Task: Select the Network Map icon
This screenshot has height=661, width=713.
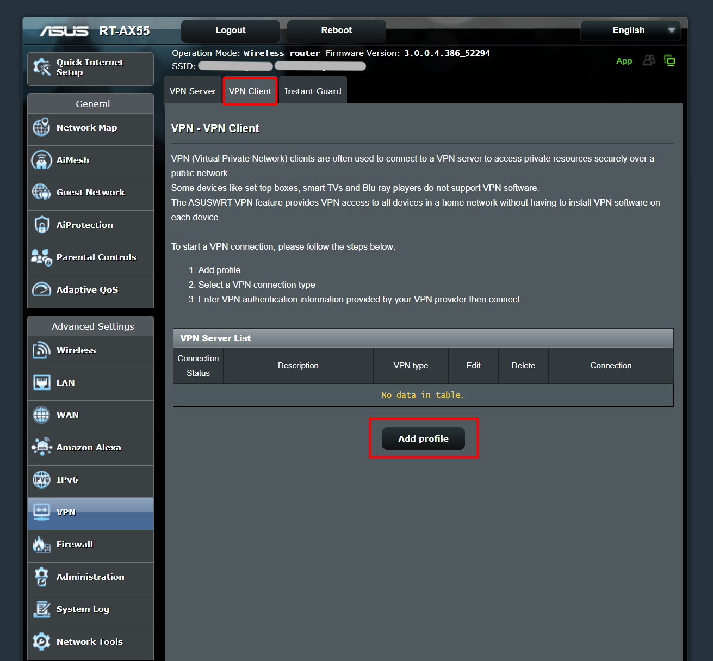Action: pyautogui.click(x=41, y=128)
